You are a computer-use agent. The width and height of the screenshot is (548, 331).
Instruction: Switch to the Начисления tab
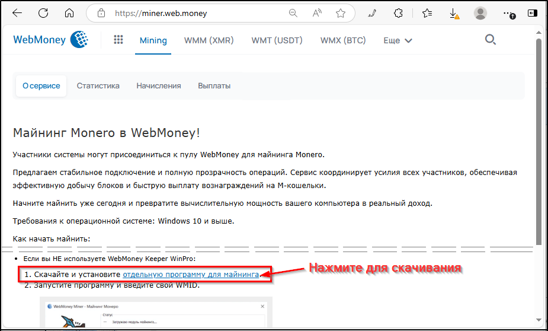point(159,86)
